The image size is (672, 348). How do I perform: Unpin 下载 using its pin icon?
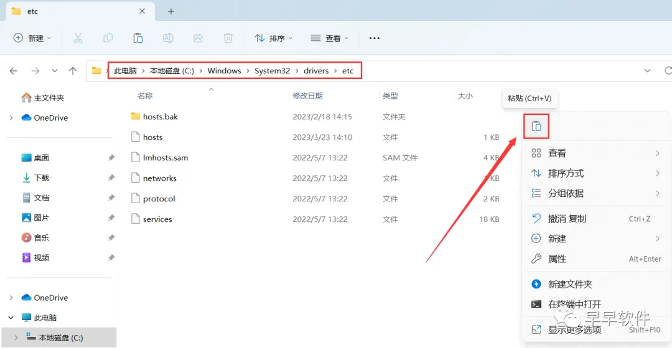(x=111, y=177)
